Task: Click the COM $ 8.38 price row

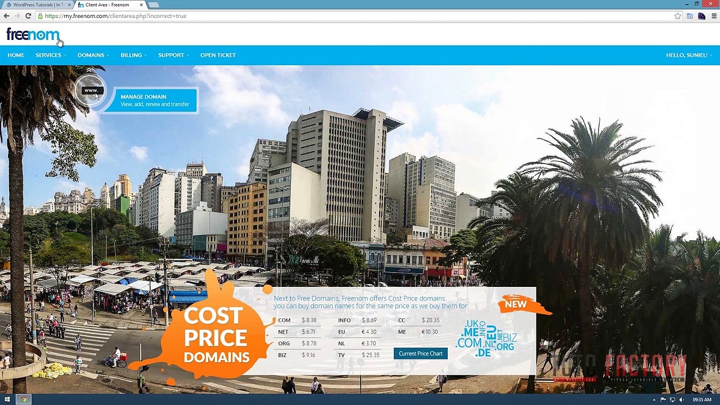Action: (x=298, y=320)
